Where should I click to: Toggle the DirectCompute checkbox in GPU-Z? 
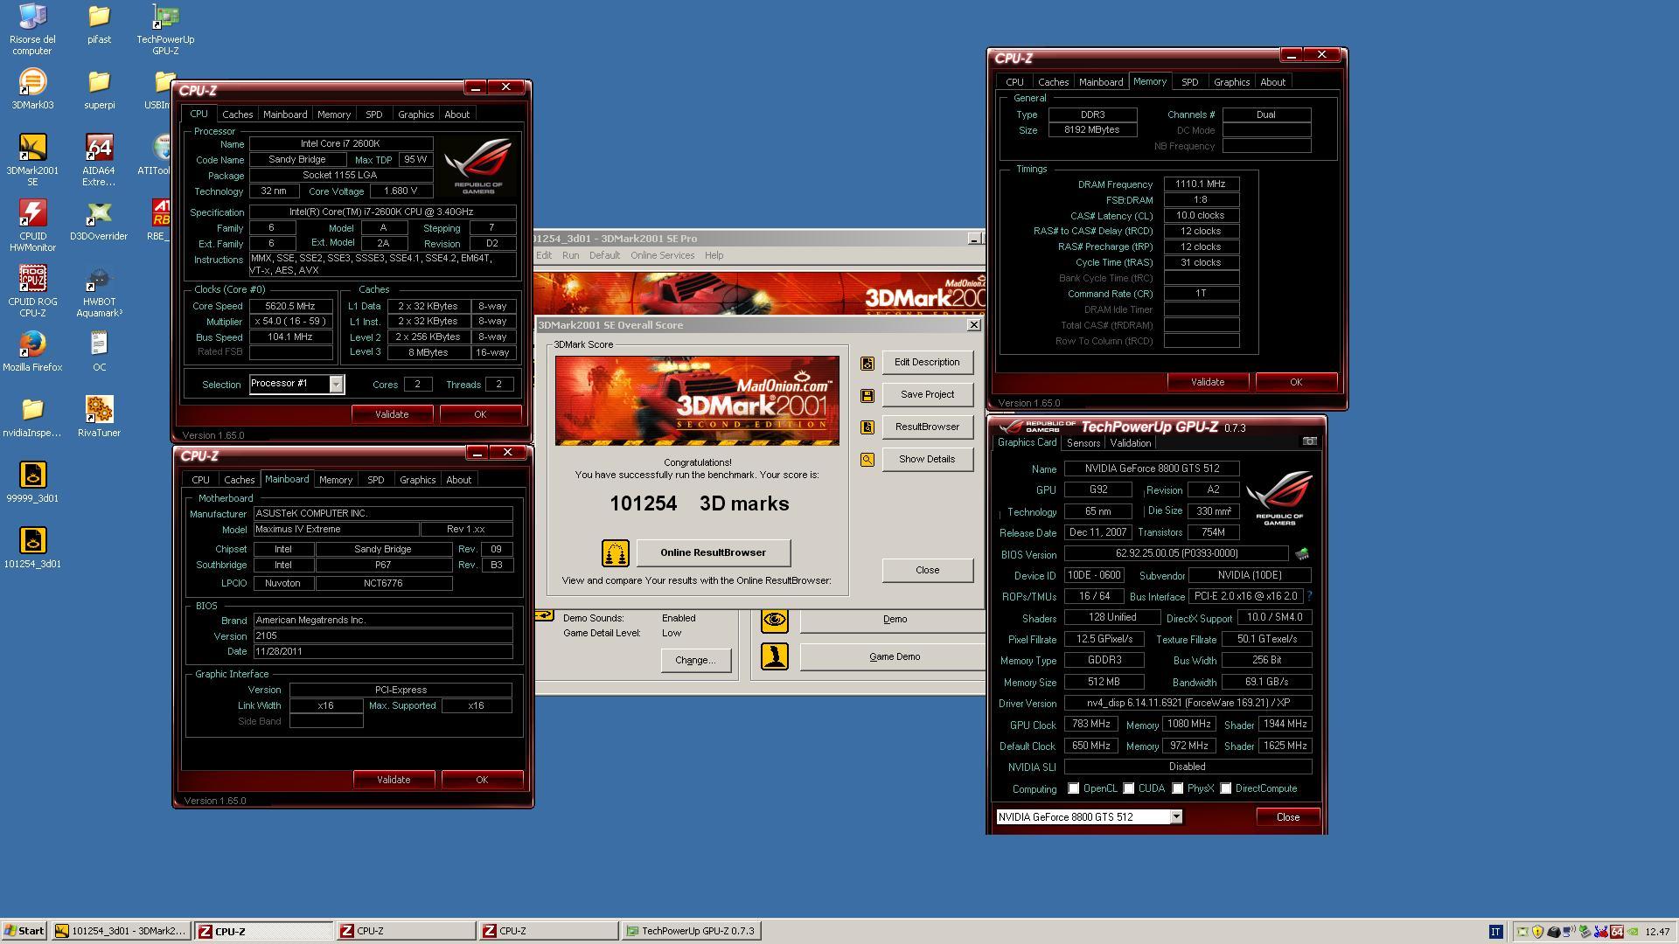(x=1226, y=788)
